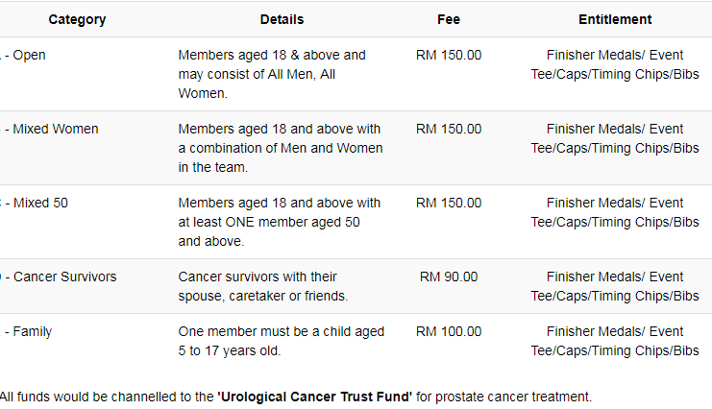This screenshot has height=409, width=712.
Task: Click the Open row RM 150.00 fee
Action: point(449,55)
